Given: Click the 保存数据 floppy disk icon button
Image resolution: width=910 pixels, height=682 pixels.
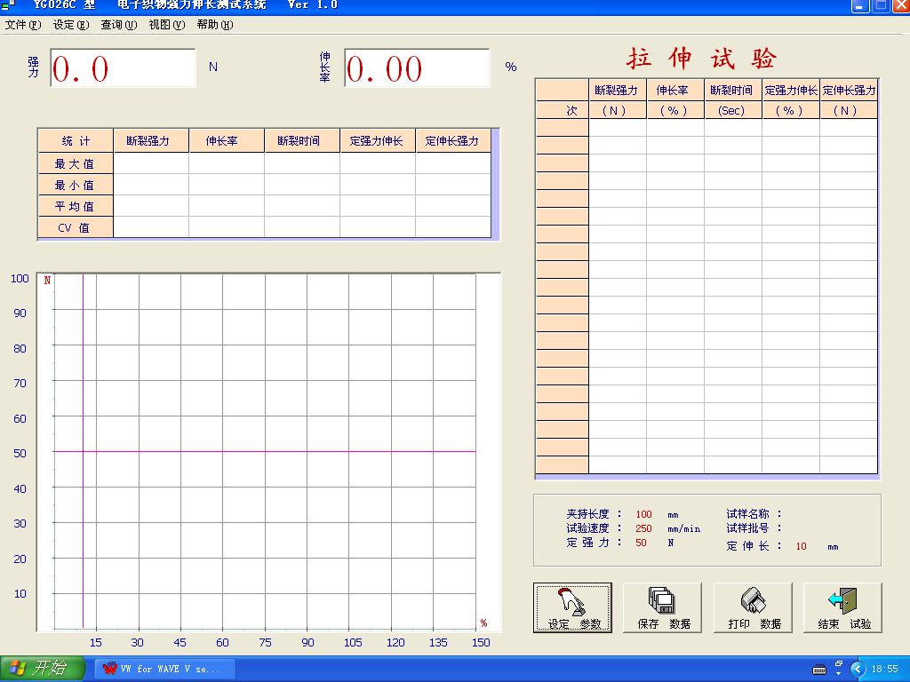Looking at the screenshot, I should click(x=663, y=607).
